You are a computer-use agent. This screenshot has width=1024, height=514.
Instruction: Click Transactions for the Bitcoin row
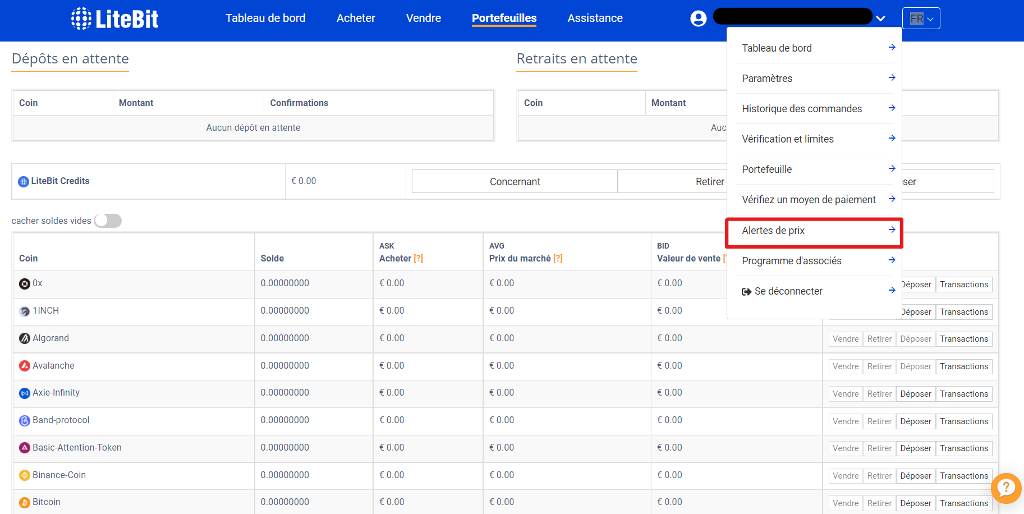964,503
